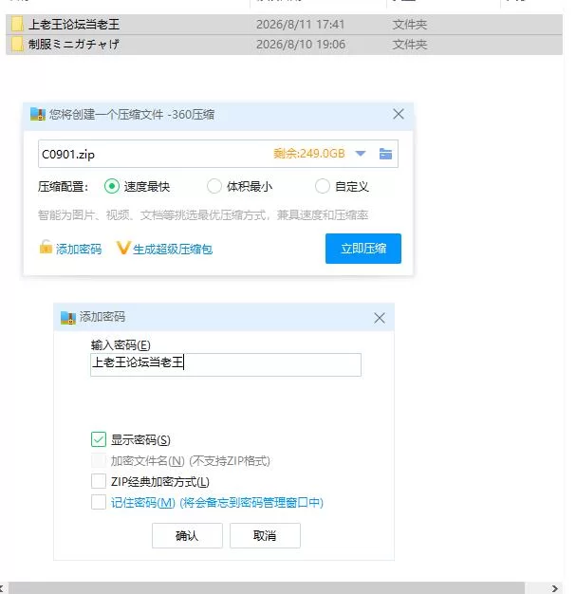Click ZIP经典加密方式(L) label text
Screen dimensions: 576x594
pos(160,481)
